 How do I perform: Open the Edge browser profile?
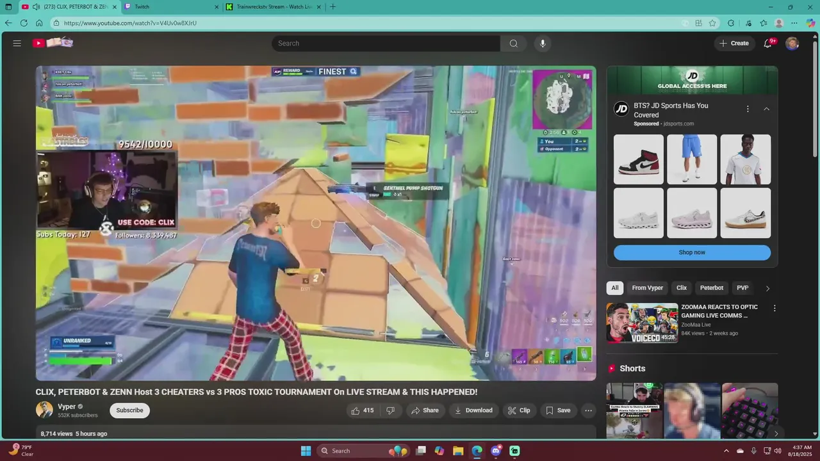[x=779, y=23]
